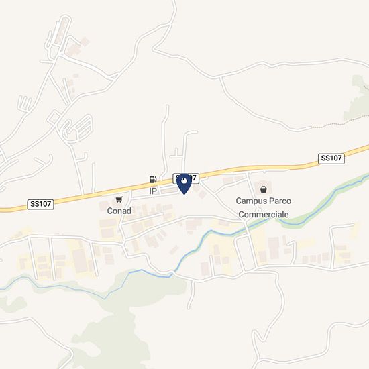Select the SS107 road shield near Conad
Image resolution: width=369 pixels, height=369 pixels.
point(41,204)
